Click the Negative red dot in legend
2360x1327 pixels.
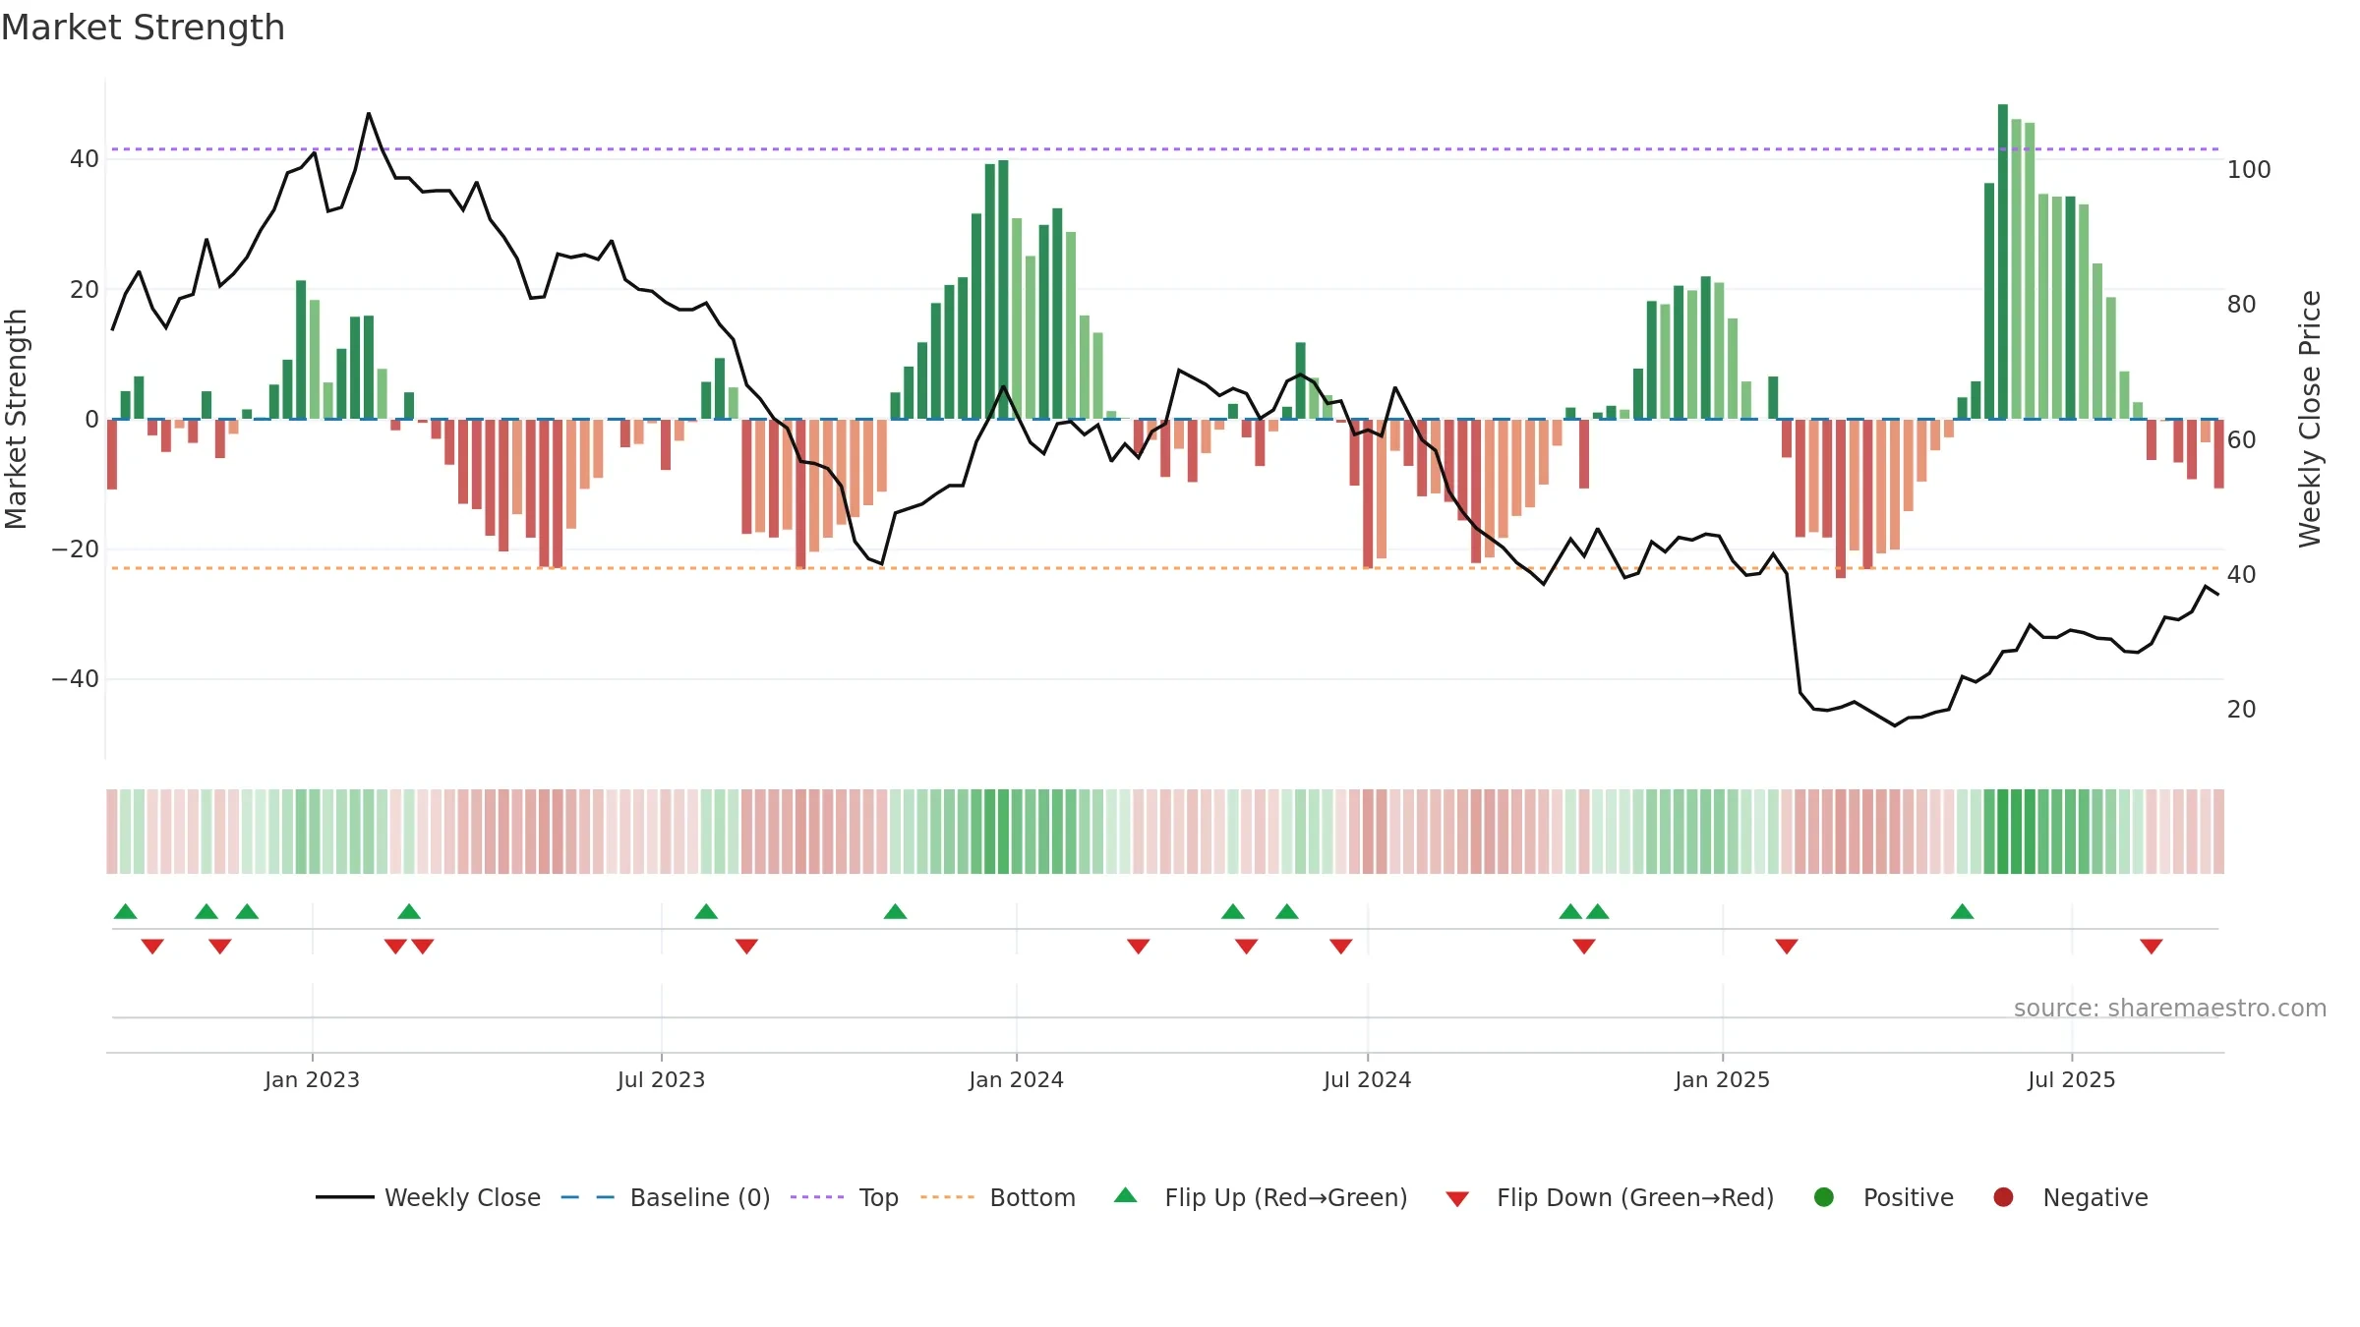point(2003,1197)
